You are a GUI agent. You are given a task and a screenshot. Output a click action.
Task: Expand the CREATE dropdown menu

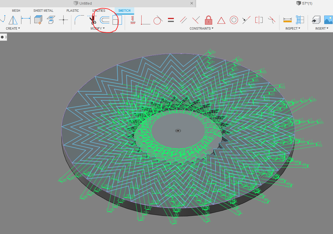13,28
